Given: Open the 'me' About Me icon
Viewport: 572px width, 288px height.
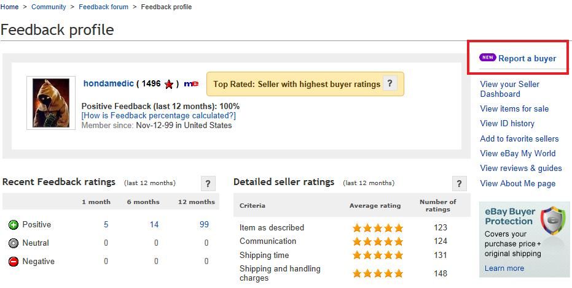Looking at the screenshot, I should pyautogui.click(x=191, y=84).
